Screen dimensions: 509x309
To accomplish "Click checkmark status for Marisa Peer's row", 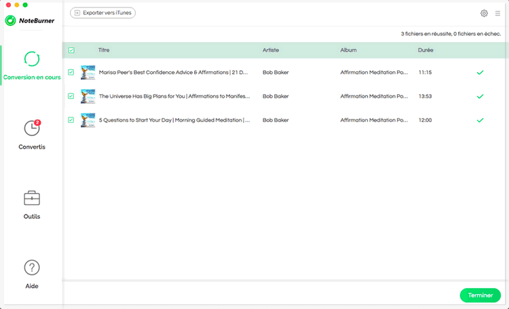I will click(480, 73).
